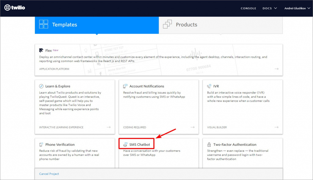This screenshot has width=313, height=180.
Task: Click the Account Notifications icon
Action: pyautogui.click(x=125, y=86)
